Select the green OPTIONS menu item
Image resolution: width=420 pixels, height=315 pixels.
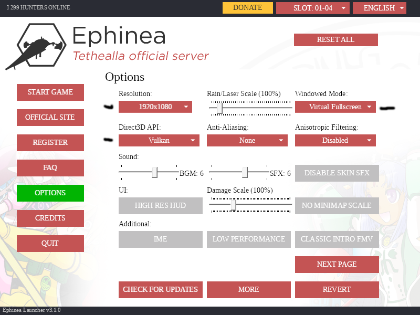coord(50,193)
